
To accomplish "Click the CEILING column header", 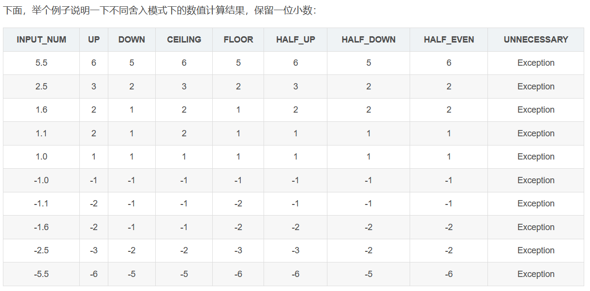I will pos(184,40).
